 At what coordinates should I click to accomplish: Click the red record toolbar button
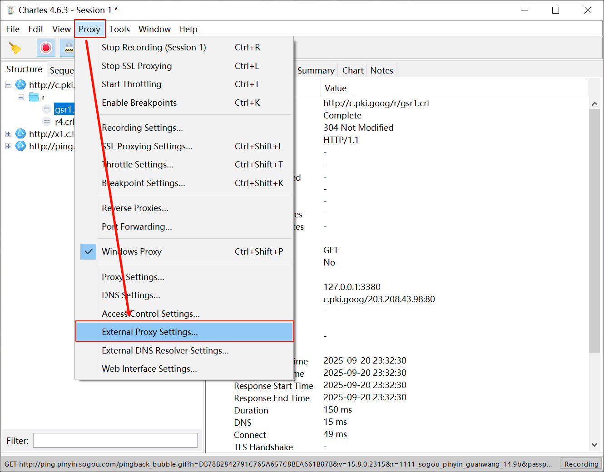click(x=46, y=48)
